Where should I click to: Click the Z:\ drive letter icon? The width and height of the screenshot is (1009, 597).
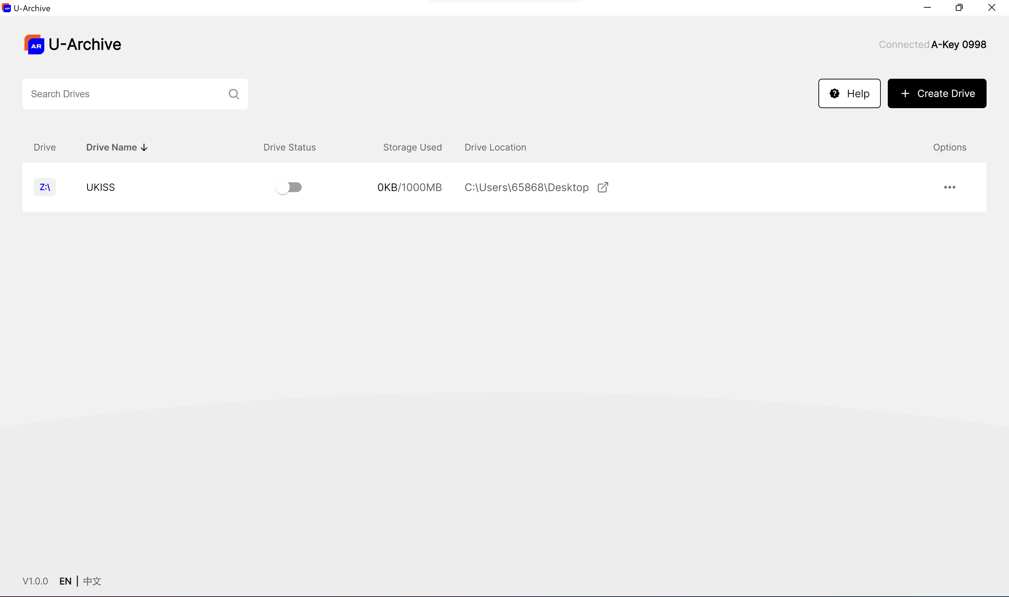pyautogui.click(x=44, y=187)
